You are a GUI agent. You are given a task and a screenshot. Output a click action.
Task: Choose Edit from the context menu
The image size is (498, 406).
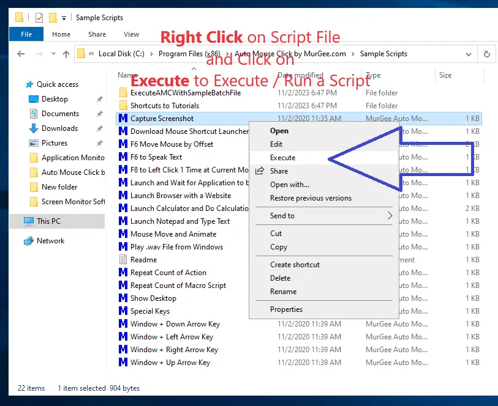(x=324, y=144)
